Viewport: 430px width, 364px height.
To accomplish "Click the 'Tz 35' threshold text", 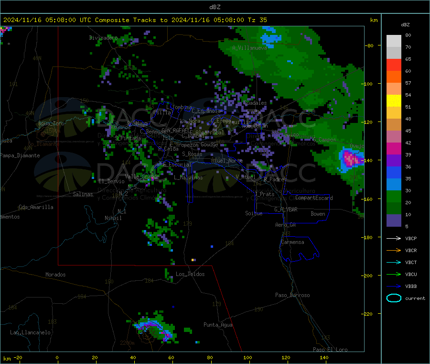I will pos(257,20).
